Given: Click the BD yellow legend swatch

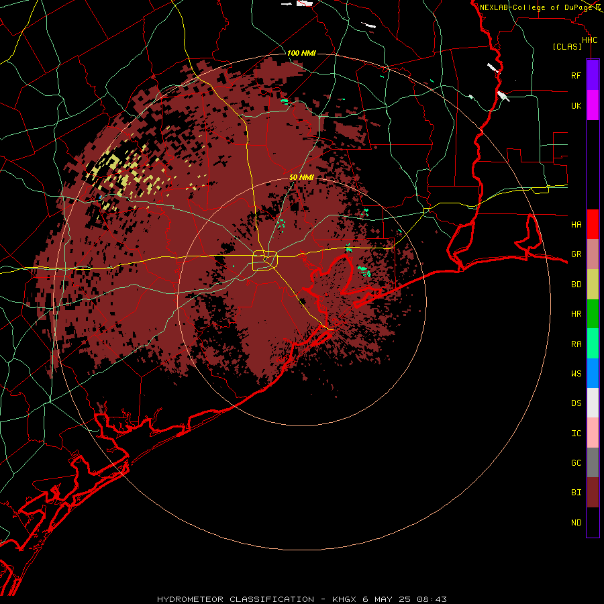Looking at the screenshot, I should tap(593, 285).
